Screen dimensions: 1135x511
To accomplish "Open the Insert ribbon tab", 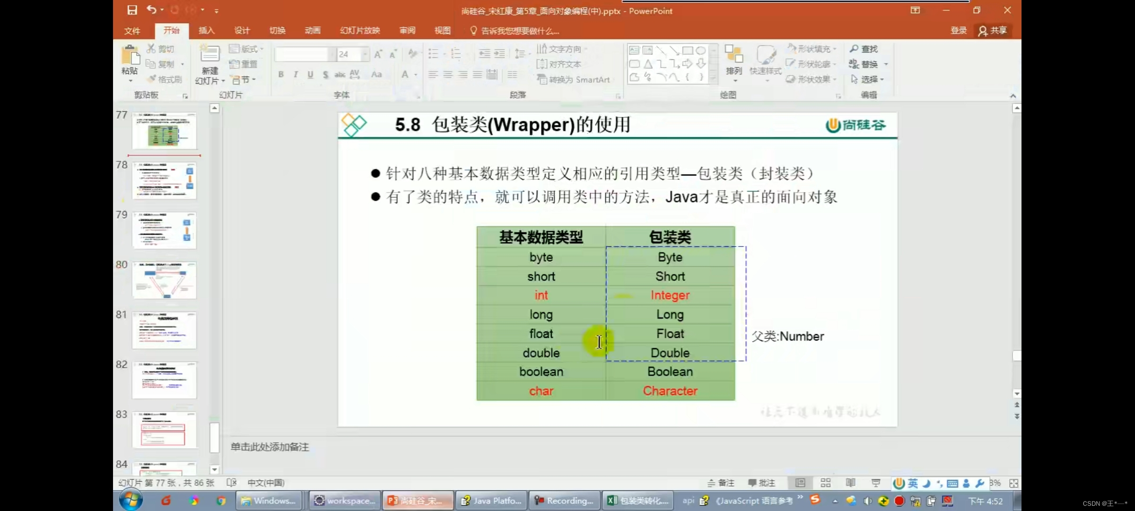I will click(206, 31).
